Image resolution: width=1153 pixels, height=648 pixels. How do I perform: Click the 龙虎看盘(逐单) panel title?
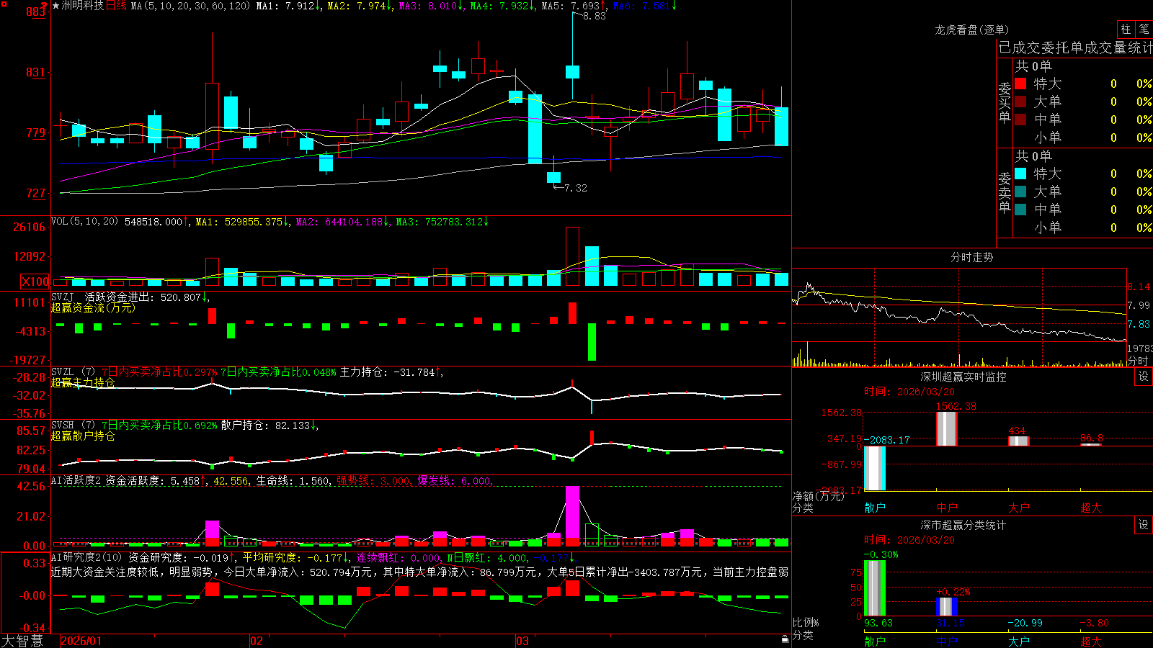click(971, 30)
